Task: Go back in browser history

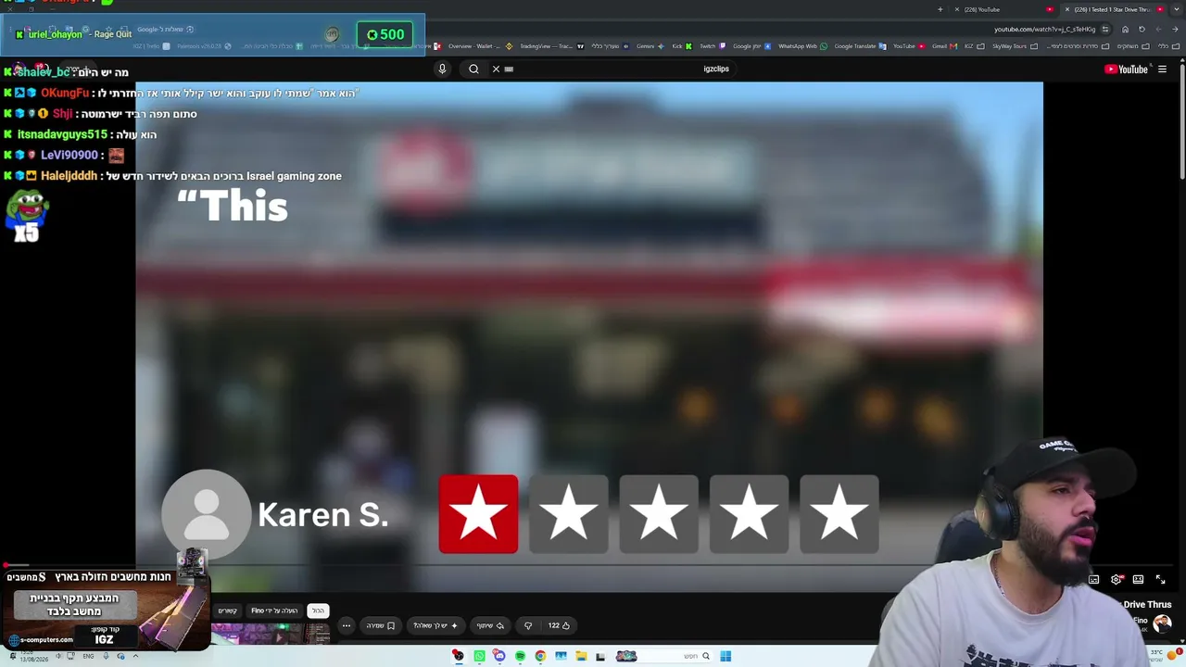Action: 1175,29
